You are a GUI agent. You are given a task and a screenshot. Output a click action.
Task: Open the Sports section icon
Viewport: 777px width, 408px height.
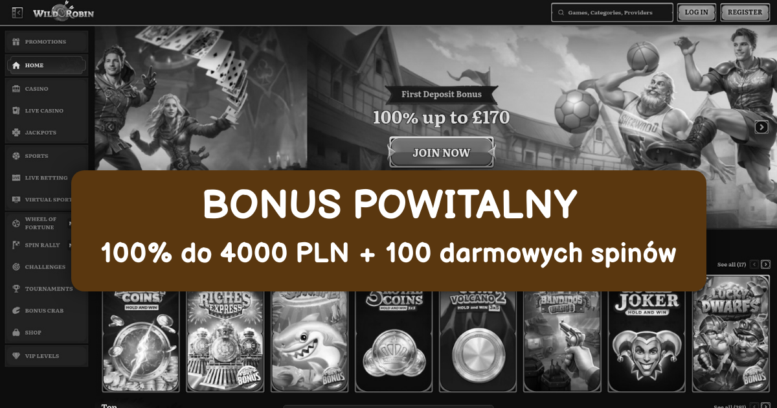pyautogui.click(x=16, y=156)
